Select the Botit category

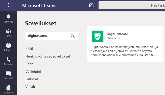[x=29, y=64]
